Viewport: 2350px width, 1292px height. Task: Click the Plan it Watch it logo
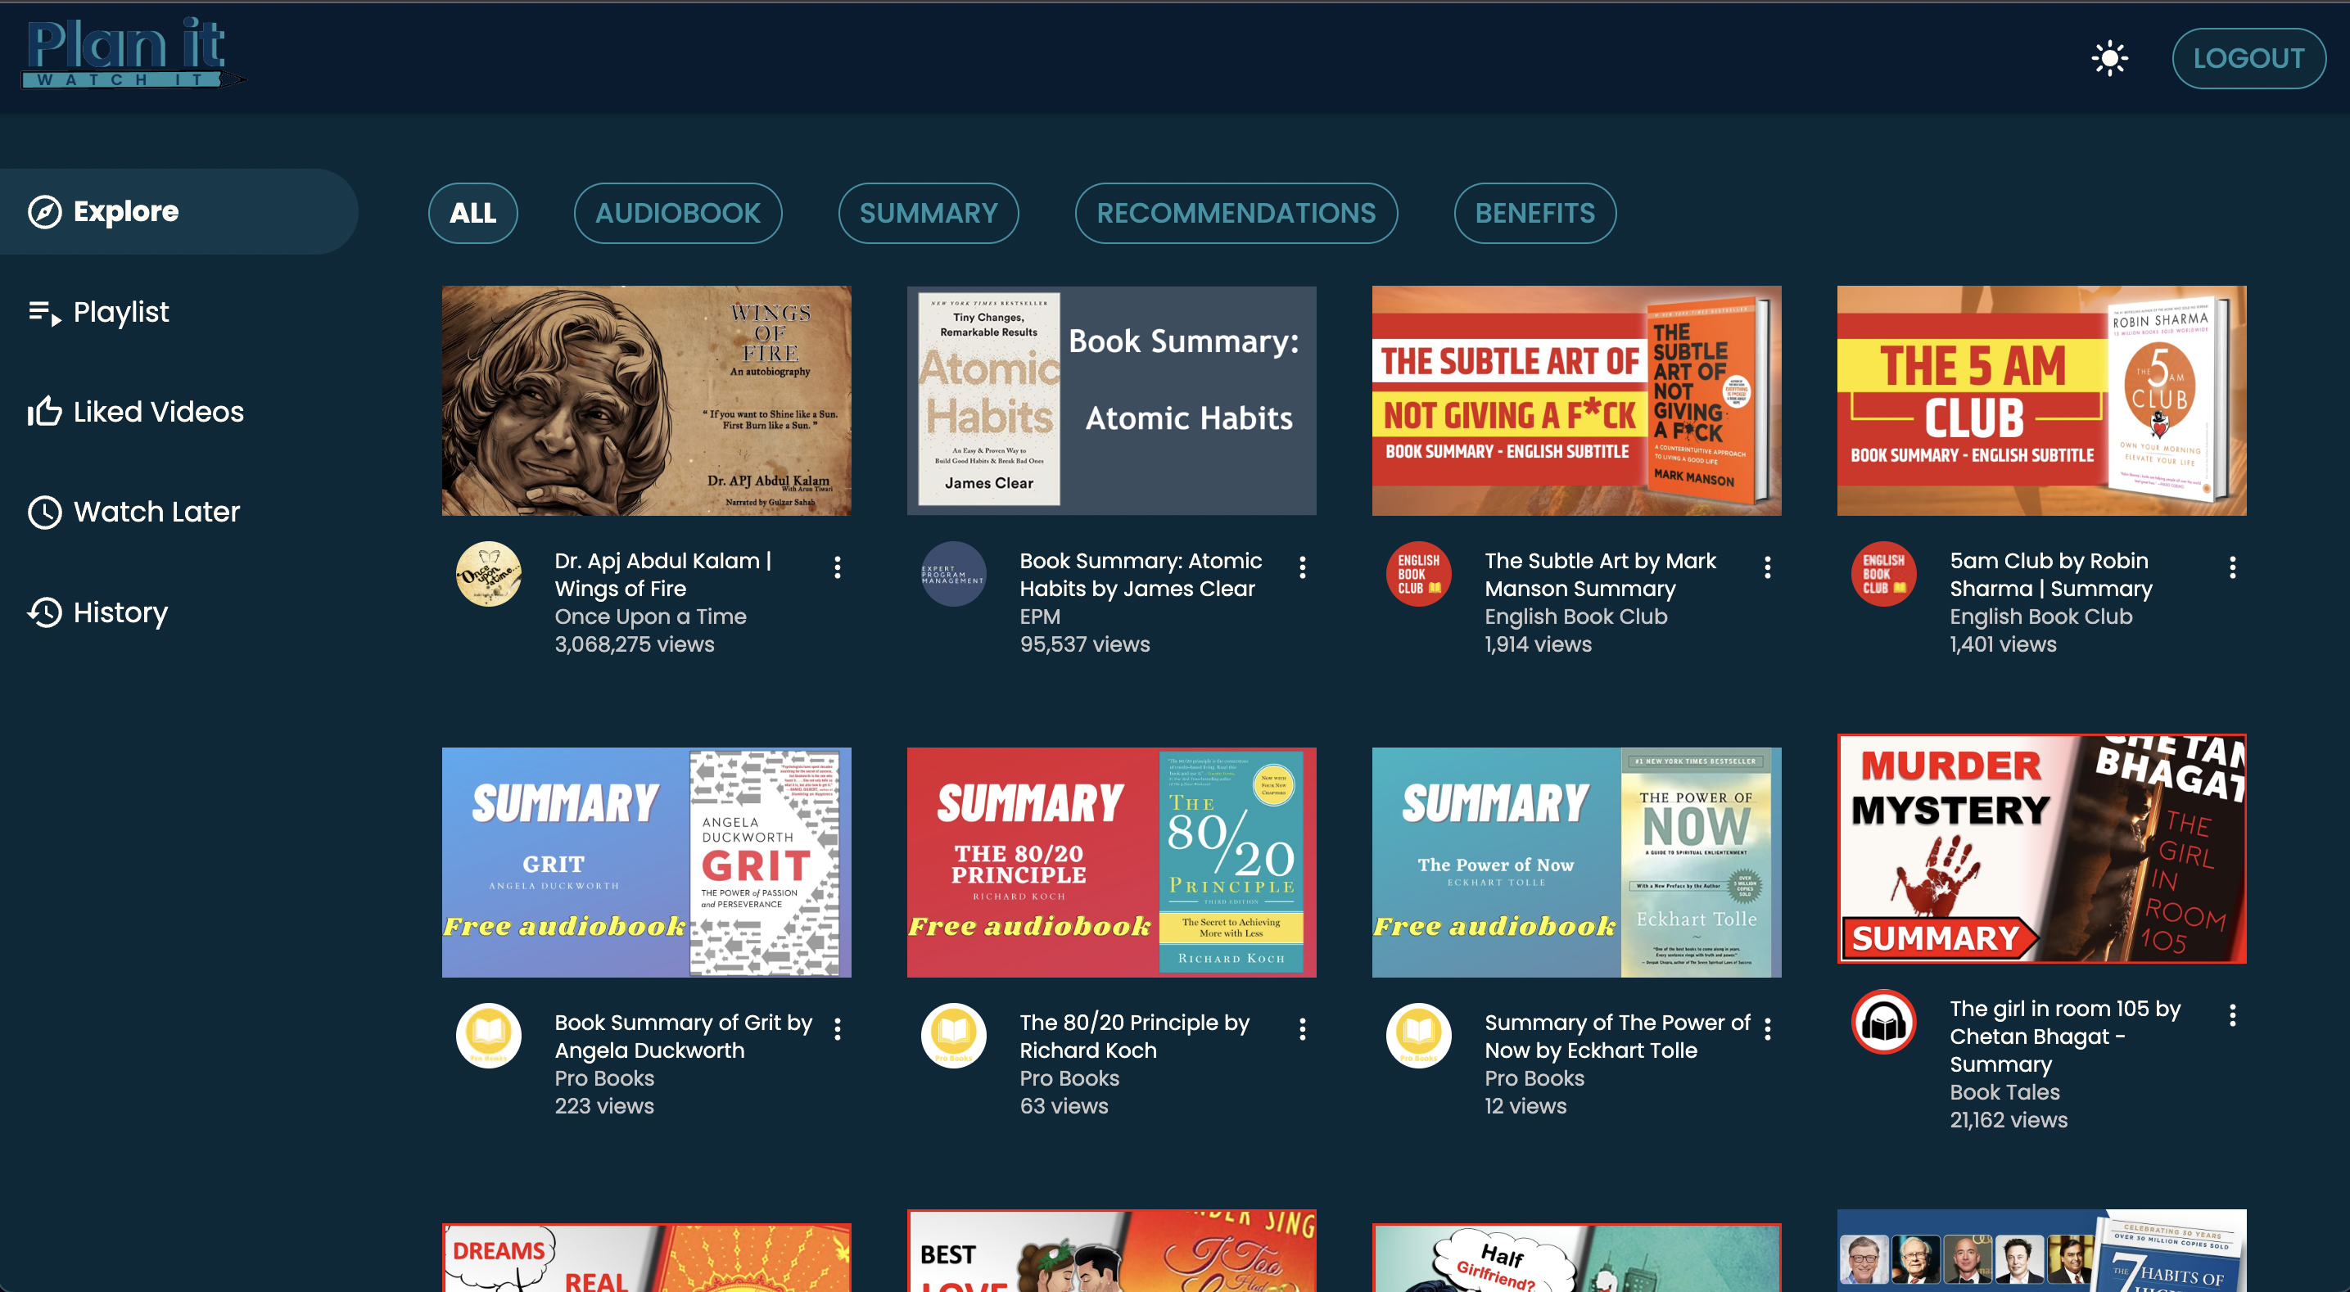coord(133,53)
